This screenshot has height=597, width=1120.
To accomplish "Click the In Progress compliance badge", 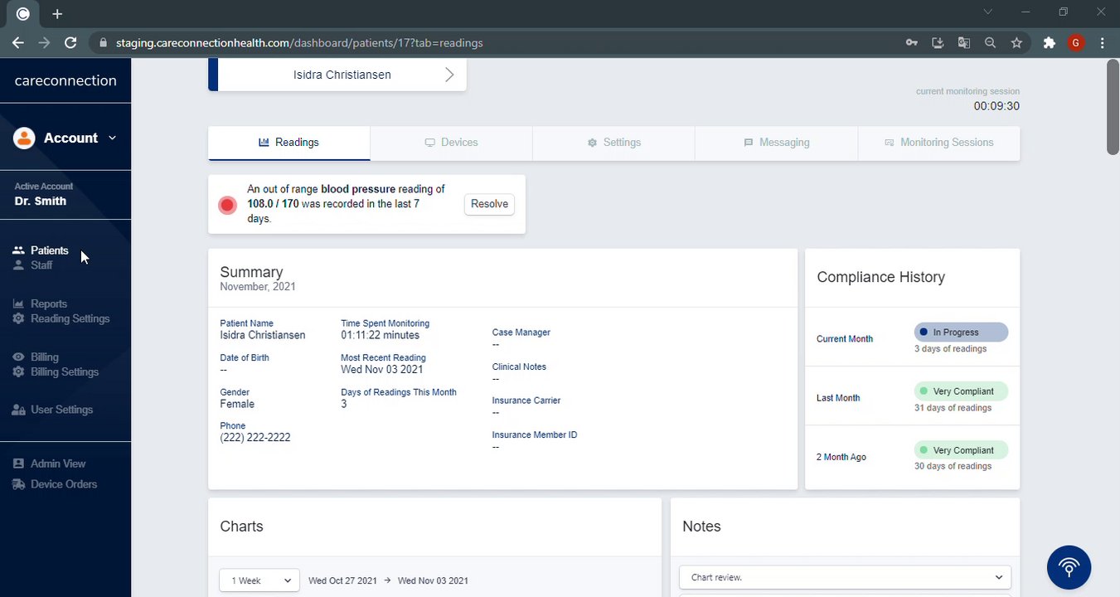I will point(961,332).
